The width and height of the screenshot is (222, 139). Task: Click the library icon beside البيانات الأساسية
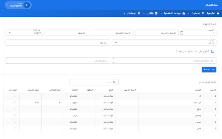tap(184, 13)
